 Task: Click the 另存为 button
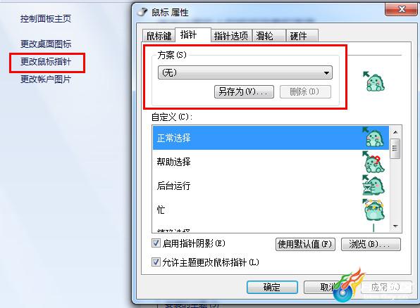[244, 91]
